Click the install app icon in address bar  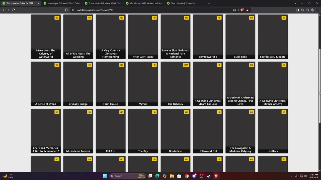(x=234, y=10)
